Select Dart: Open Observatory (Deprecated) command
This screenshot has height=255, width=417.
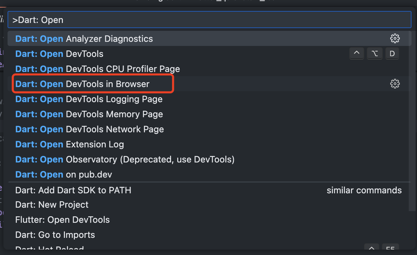point(209,159)
